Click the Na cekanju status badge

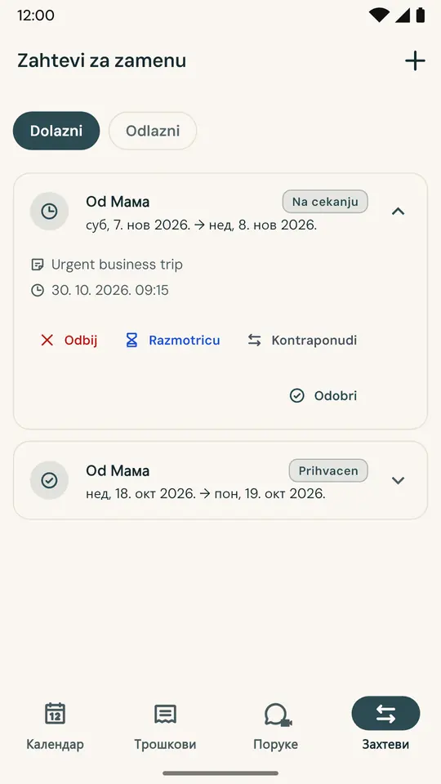(x=325, y=202)
